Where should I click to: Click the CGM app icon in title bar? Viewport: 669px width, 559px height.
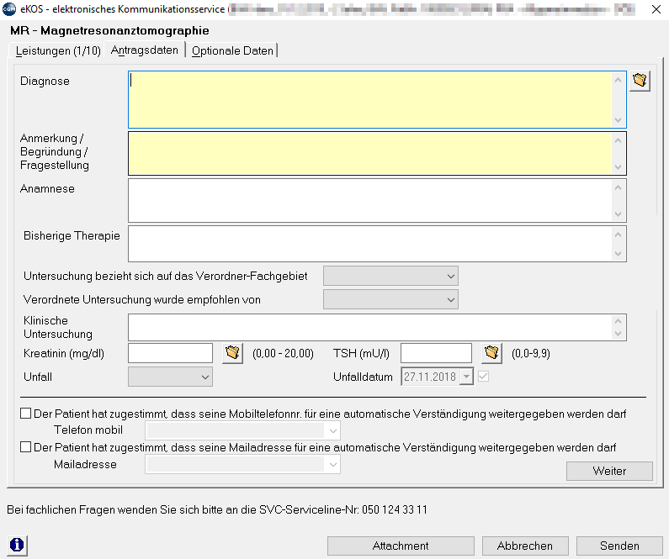point(9,9)
